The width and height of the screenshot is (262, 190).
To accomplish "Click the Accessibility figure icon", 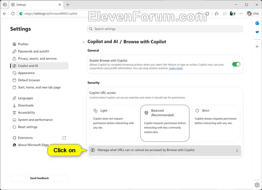I will tap(14, 112).
